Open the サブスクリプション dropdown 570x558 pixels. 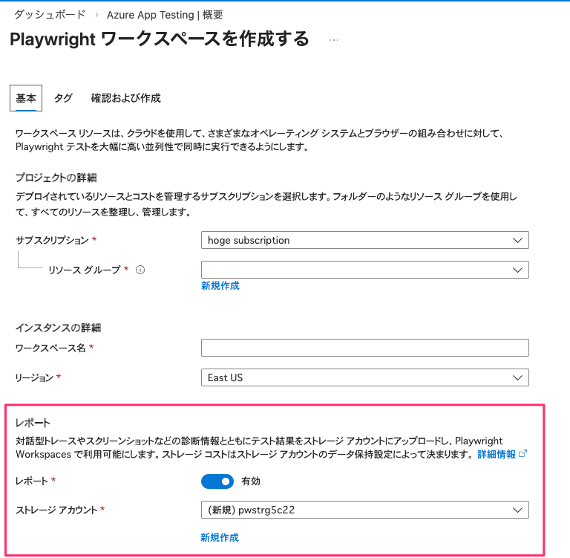pyautogui.click(x=365, y=240)
